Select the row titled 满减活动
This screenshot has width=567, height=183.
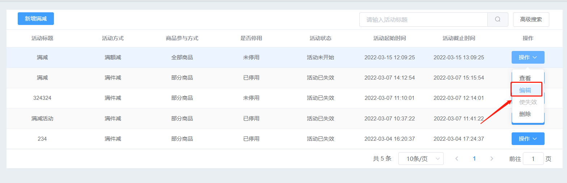point(42,118)
